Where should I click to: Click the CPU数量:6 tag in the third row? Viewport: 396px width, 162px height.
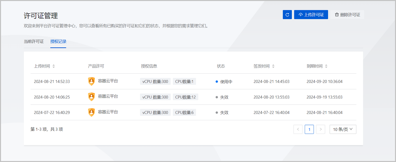(x=184, y=113)
